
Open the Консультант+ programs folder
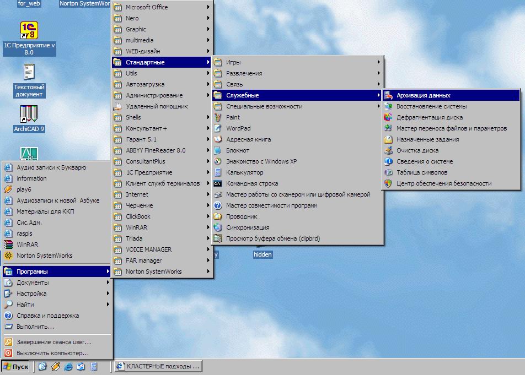tap(162, 128)
